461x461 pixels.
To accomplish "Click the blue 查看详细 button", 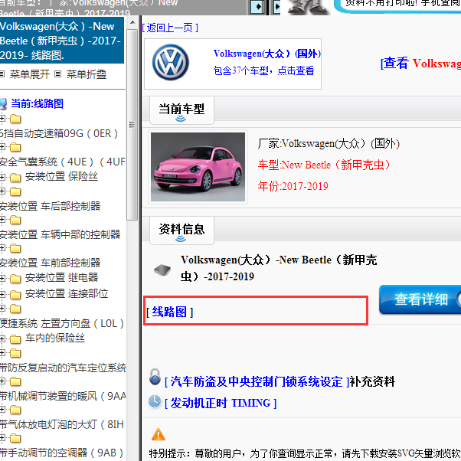I will [420, 299].
